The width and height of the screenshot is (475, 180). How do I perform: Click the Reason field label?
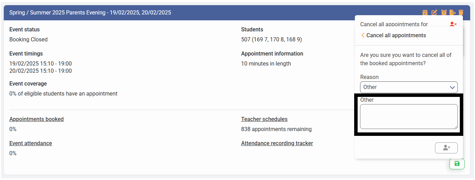369,77
